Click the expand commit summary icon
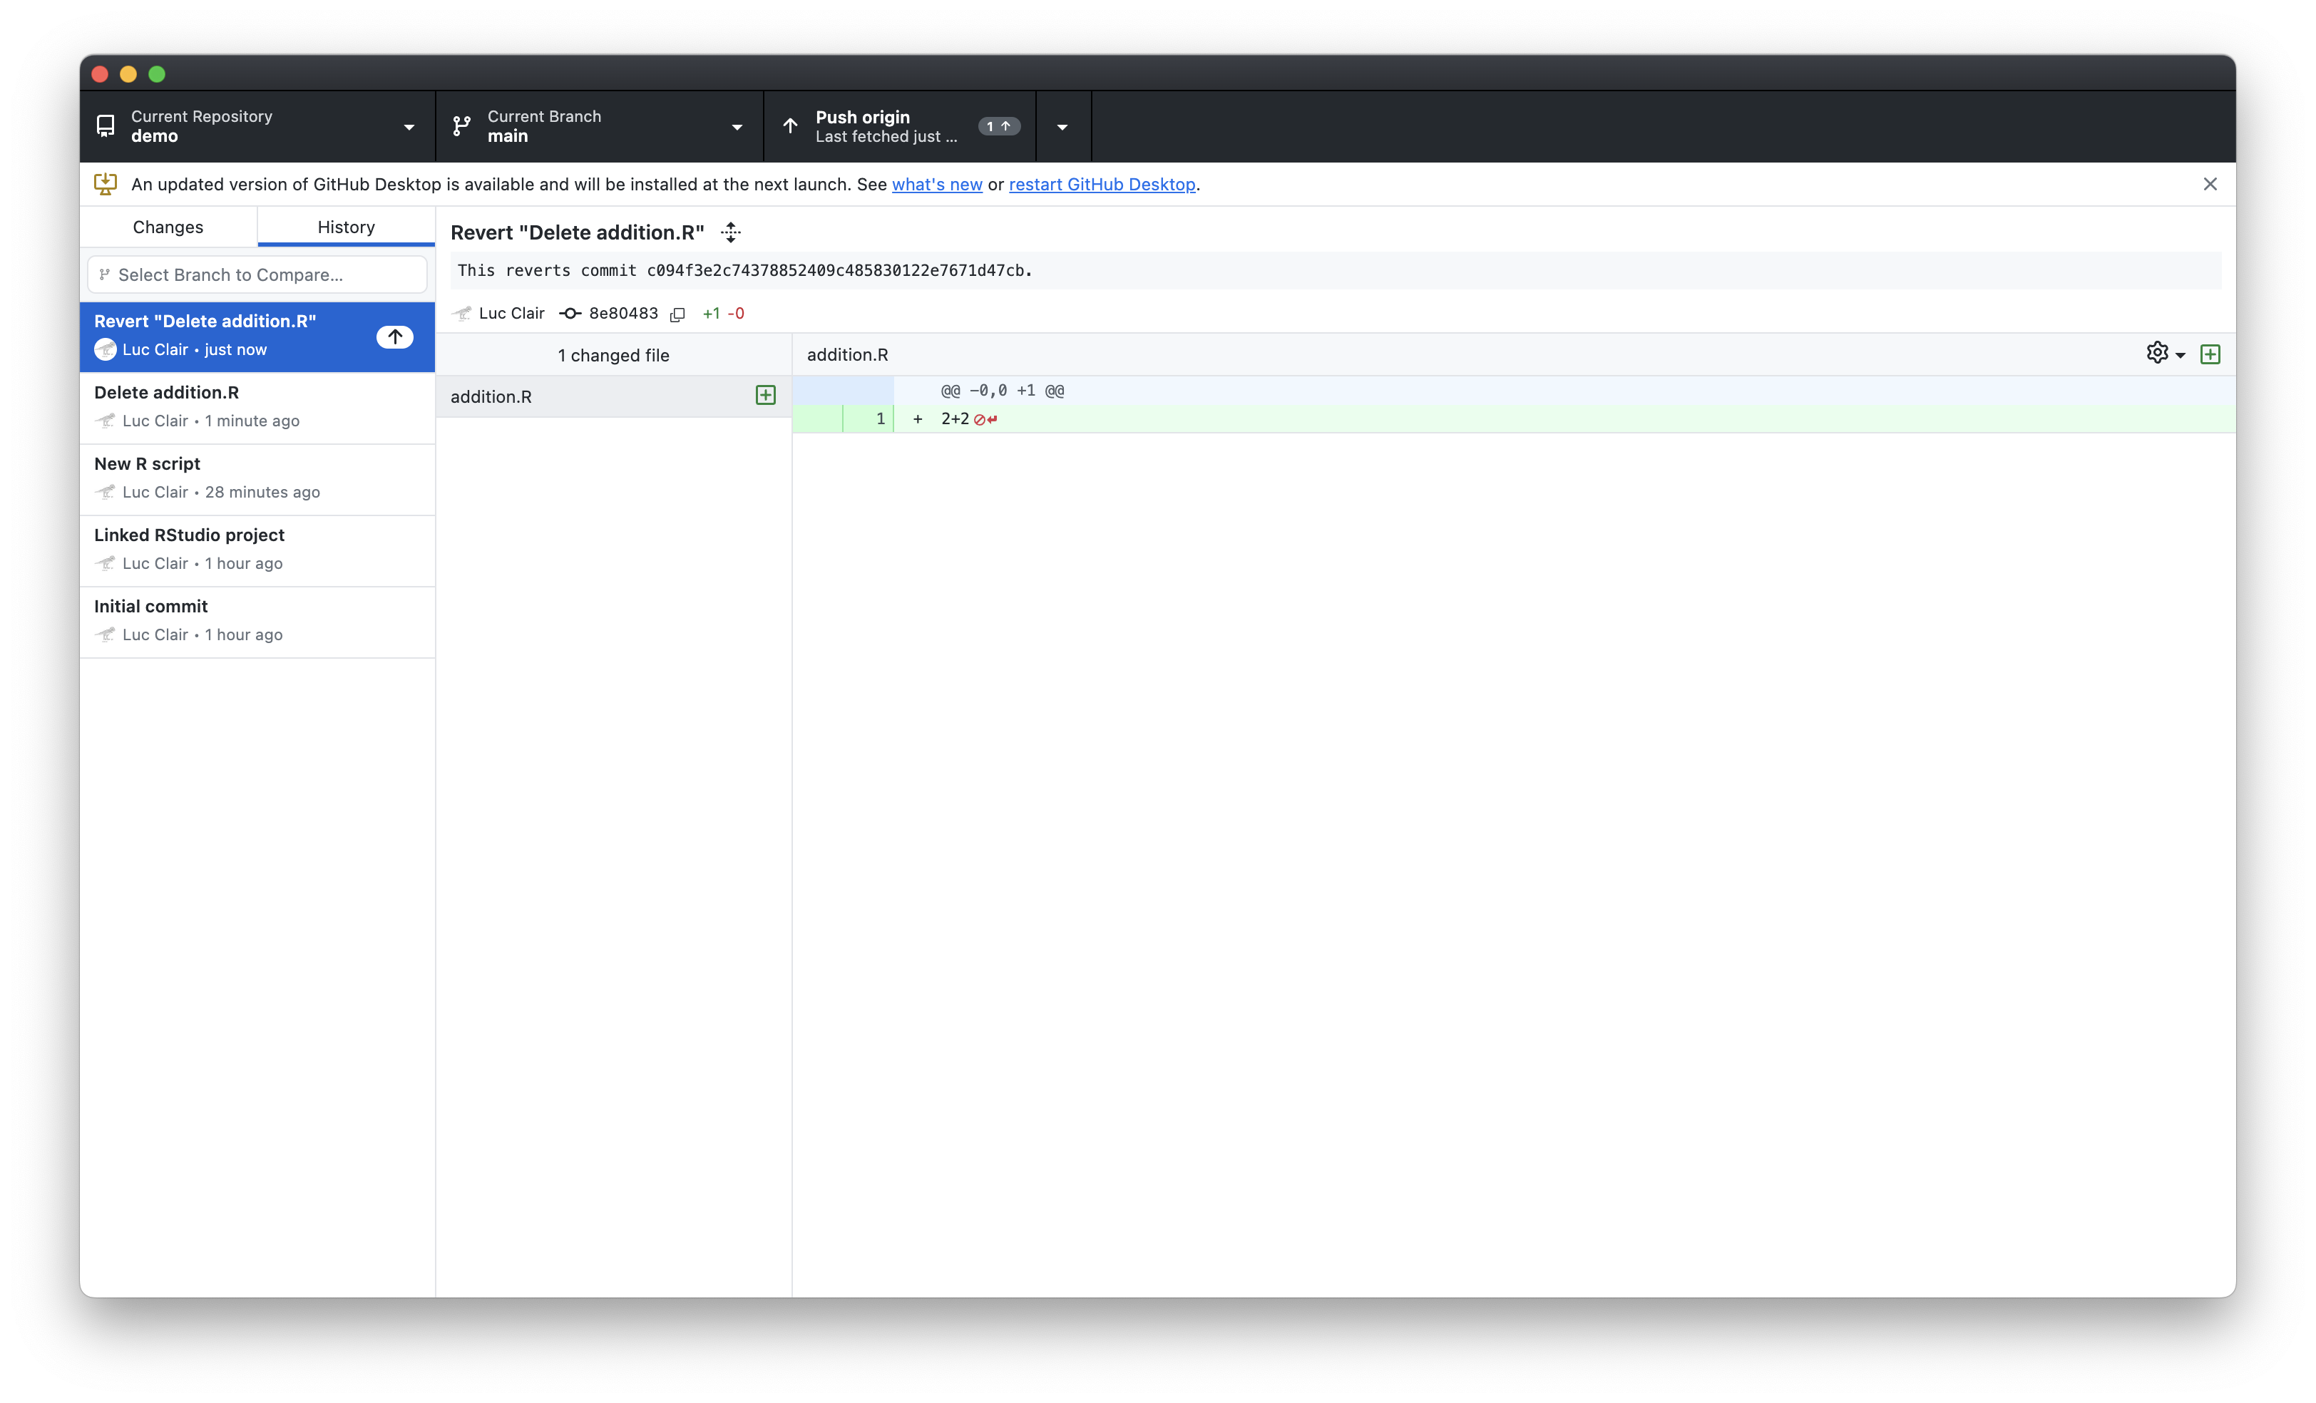Viewport: 2316px width, 1403px height. coord(732,233)
